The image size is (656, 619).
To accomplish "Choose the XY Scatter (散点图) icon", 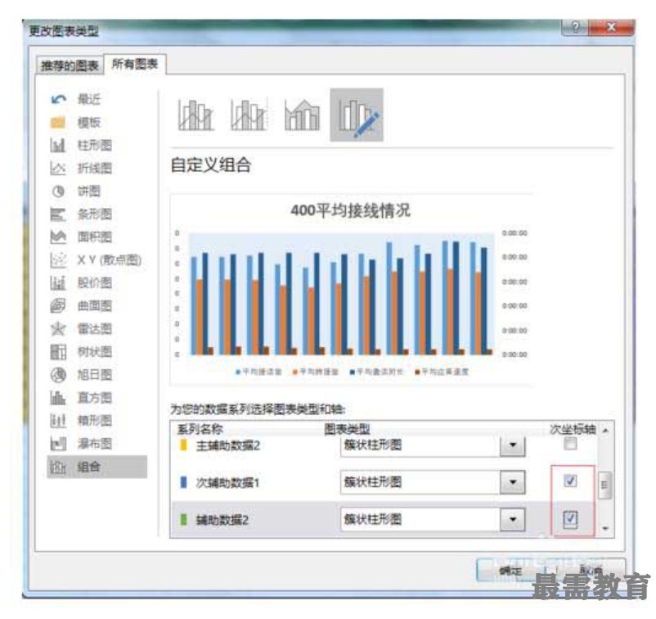I will pos(58,260).
